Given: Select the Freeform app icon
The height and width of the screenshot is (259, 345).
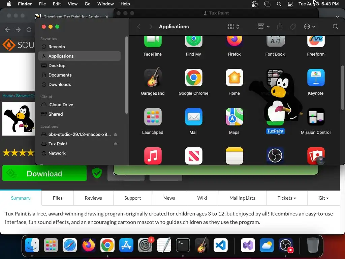Looking at the screenshot, I should point(316,41).
